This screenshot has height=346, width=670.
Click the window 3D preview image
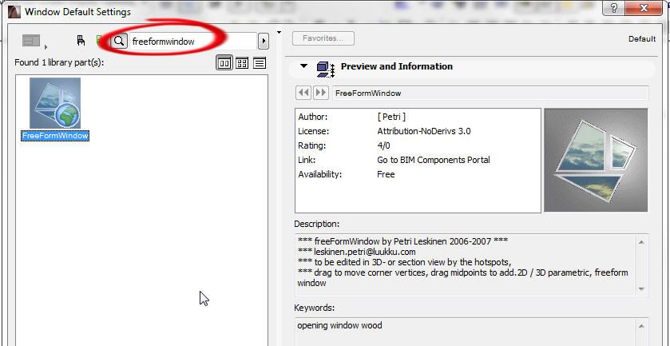596,161
